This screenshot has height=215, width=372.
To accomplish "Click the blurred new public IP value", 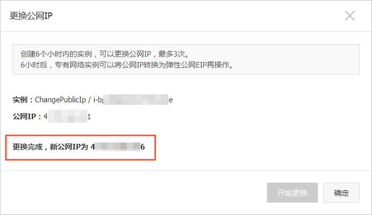I will pos(117,147).
